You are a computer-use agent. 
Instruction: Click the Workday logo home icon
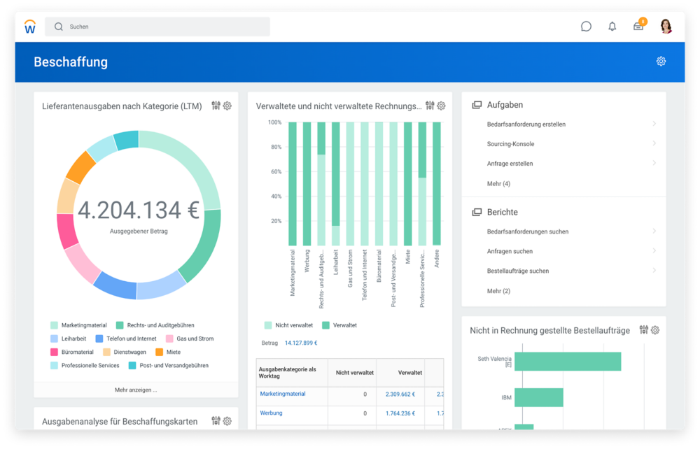pyautogui.click(x=30, y=27)
